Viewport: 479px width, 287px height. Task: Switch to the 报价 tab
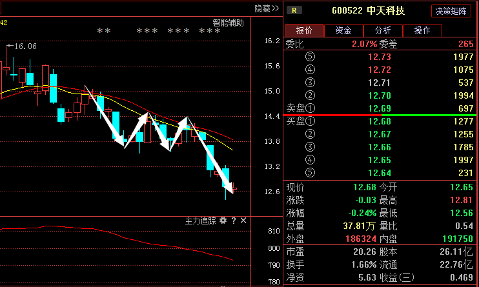(x=304, y=30)
